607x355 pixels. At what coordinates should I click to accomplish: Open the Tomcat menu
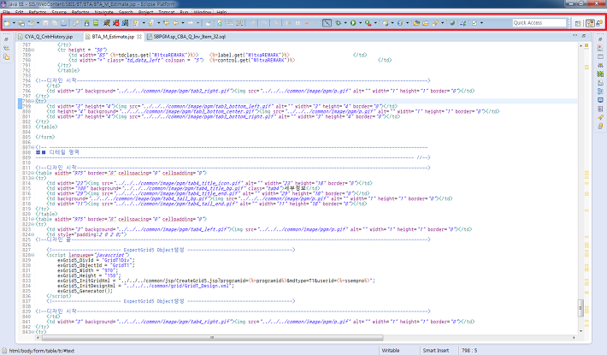167,12
